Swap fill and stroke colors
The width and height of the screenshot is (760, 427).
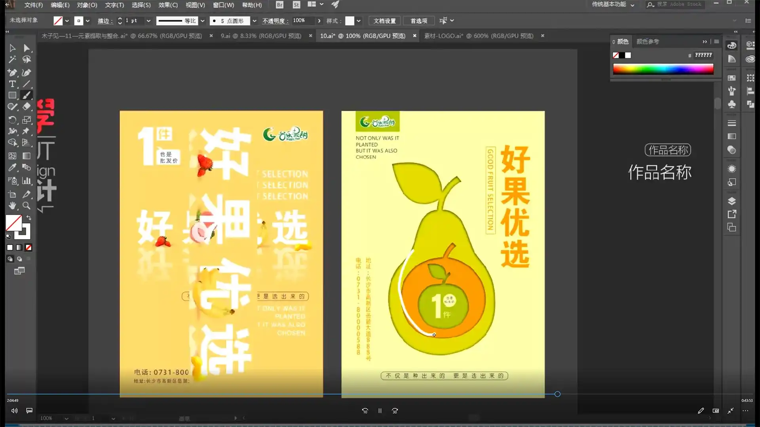pyautogui.click(x=29, y=217)
